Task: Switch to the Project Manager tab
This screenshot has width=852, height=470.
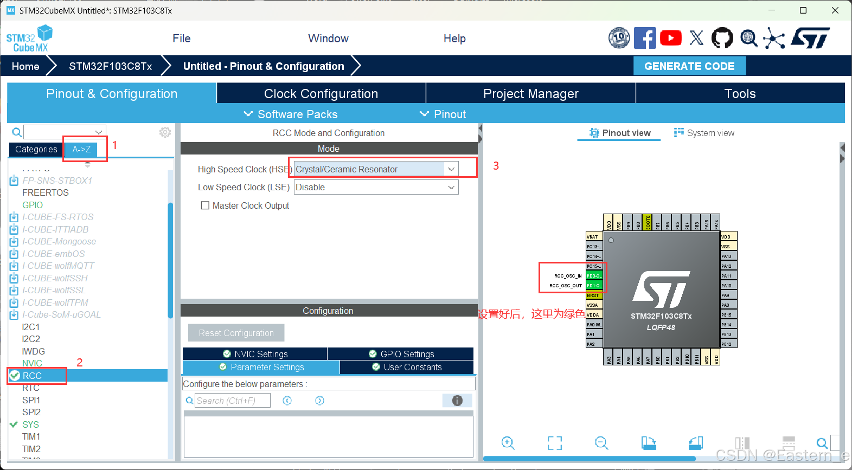Action: [531, 93]
